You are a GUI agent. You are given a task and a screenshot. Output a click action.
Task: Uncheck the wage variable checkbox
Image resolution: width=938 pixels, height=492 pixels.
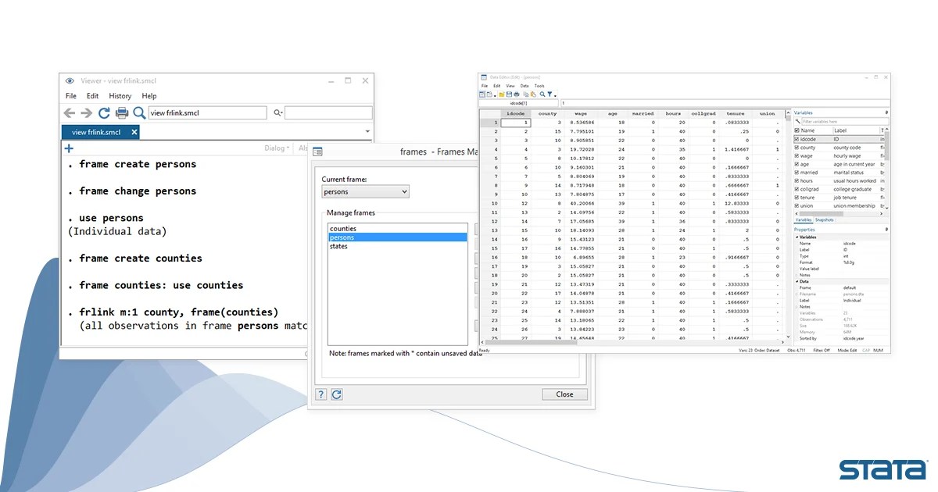799,155
